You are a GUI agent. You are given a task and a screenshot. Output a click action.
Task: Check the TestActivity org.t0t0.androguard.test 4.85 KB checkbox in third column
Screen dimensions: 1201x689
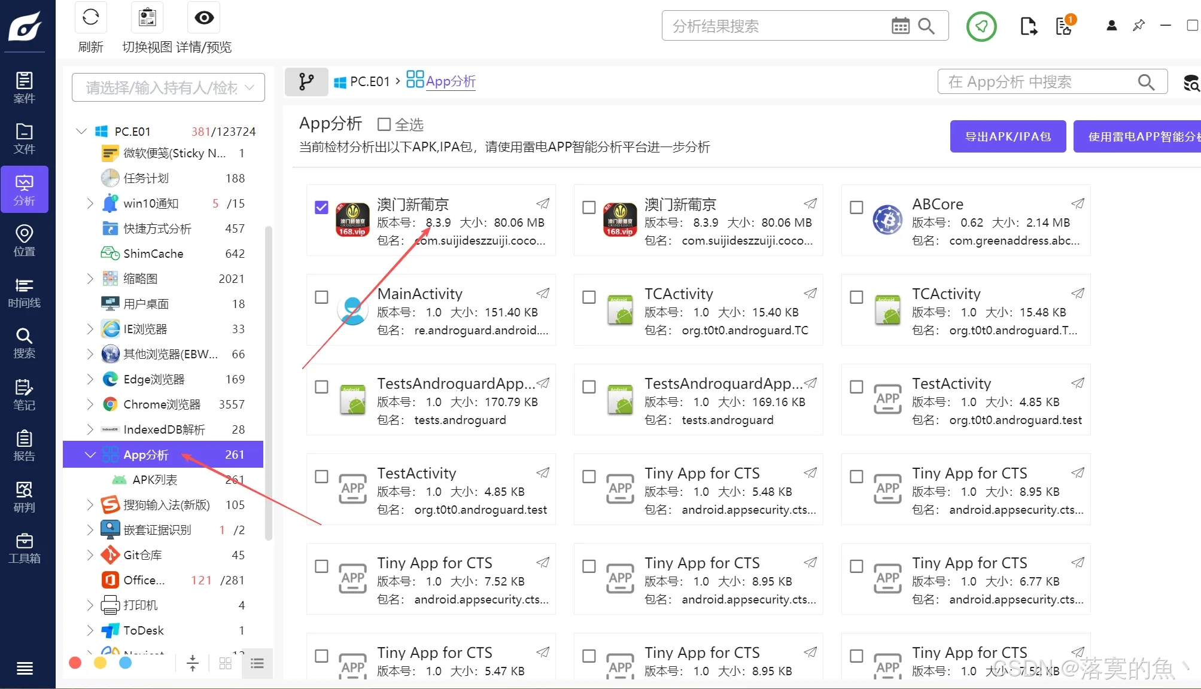pos(856,386)
